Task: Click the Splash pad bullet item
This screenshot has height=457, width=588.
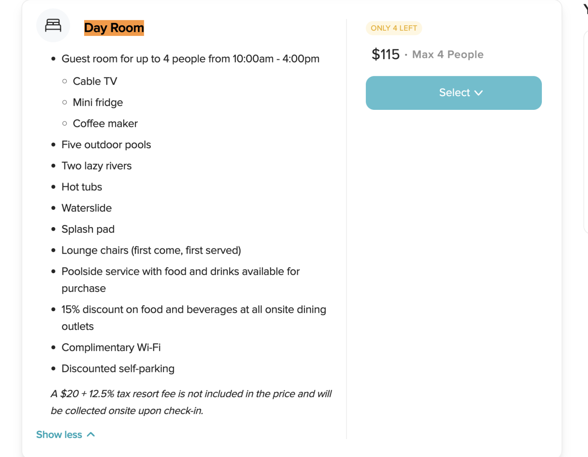Action: [x=88, y=229]
